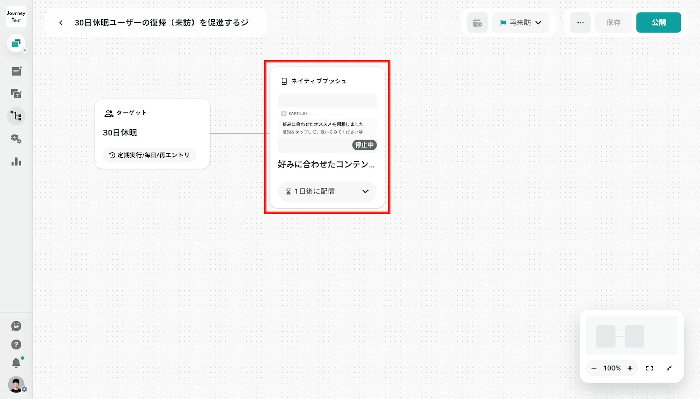Open the three-dot more options menu
Image resolution: width=700 pixels, height=399 pixels.
[x=581, y=23]
